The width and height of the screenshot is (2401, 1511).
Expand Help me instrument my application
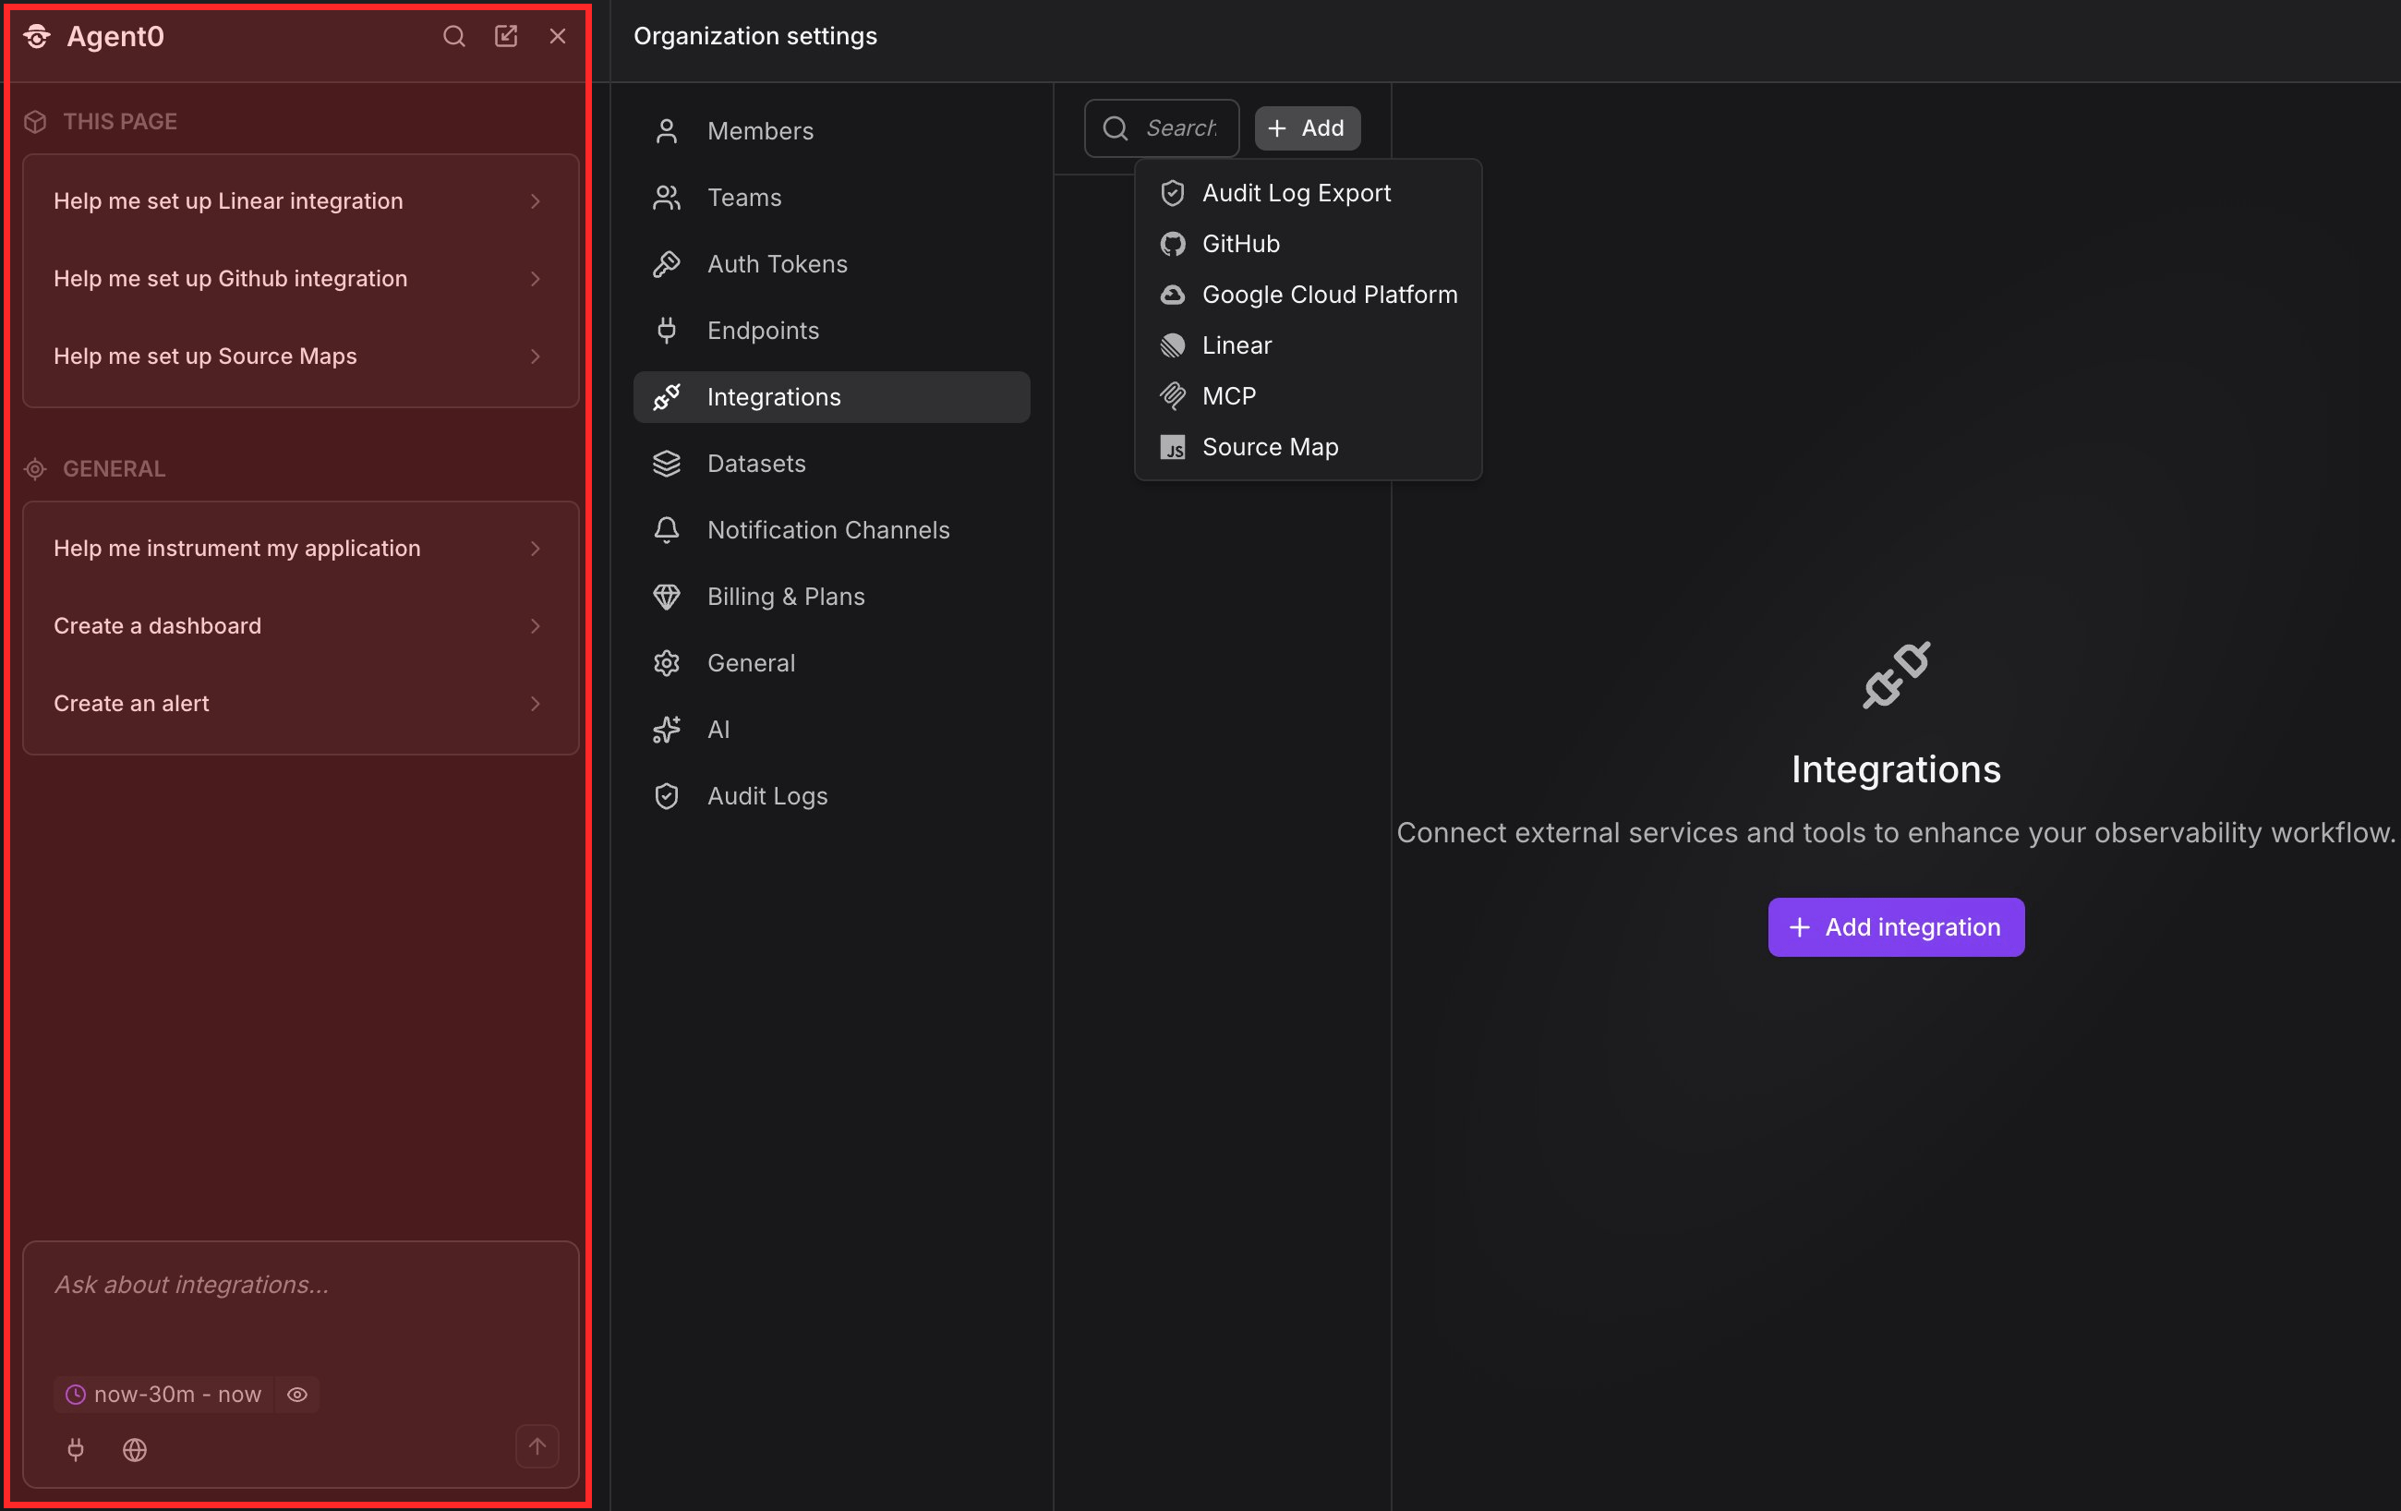pyautogui.click(x=300, y=548)
